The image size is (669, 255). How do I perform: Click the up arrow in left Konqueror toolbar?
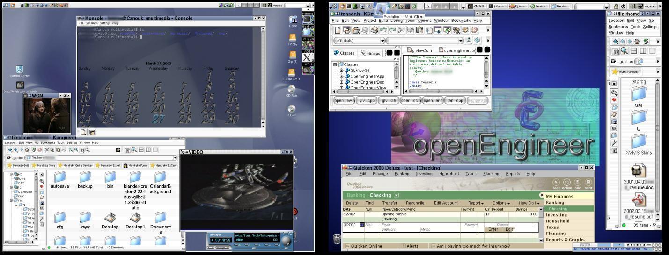coord(10,150)
